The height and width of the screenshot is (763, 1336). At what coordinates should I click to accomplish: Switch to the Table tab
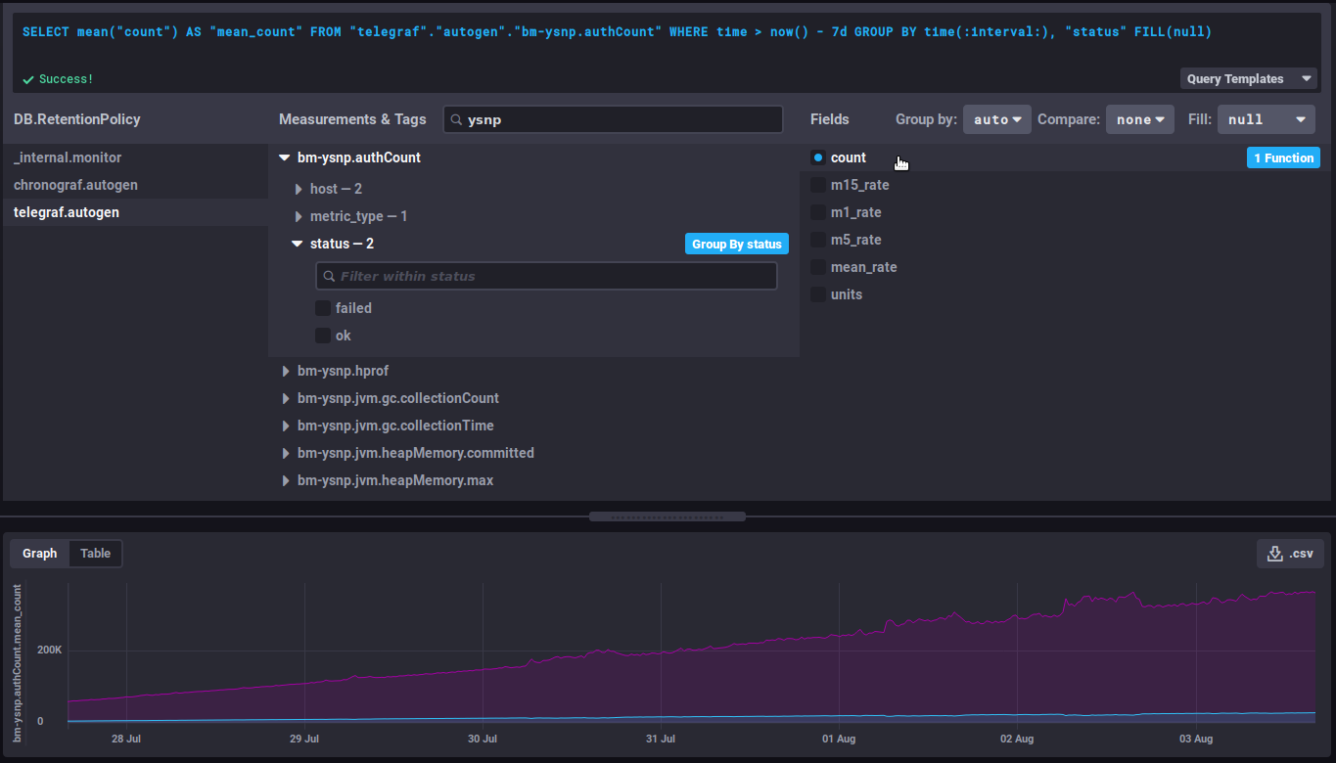(95, 554)
